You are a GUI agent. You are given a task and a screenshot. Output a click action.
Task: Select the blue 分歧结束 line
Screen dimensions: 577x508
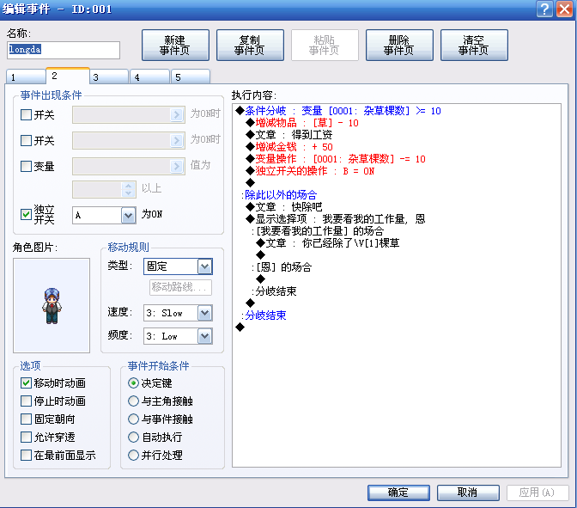click(x=264, y=315)
